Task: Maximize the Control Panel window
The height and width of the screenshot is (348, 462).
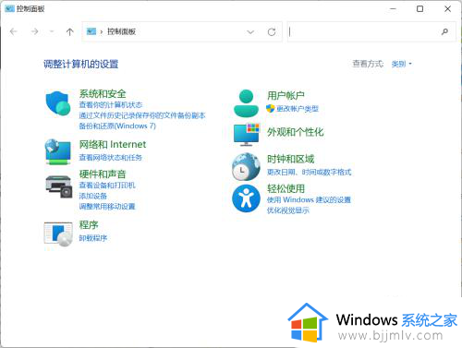Action: pyautogui.click(x=419, y=9)
